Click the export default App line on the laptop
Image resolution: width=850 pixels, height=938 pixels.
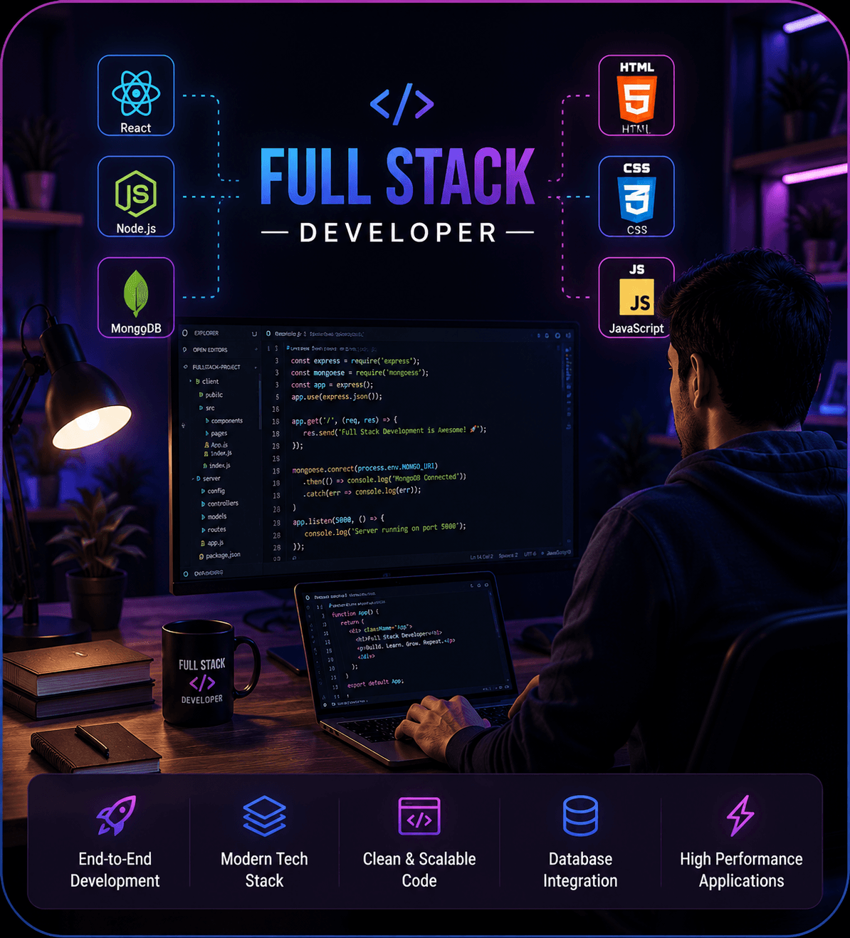(376, 684)
